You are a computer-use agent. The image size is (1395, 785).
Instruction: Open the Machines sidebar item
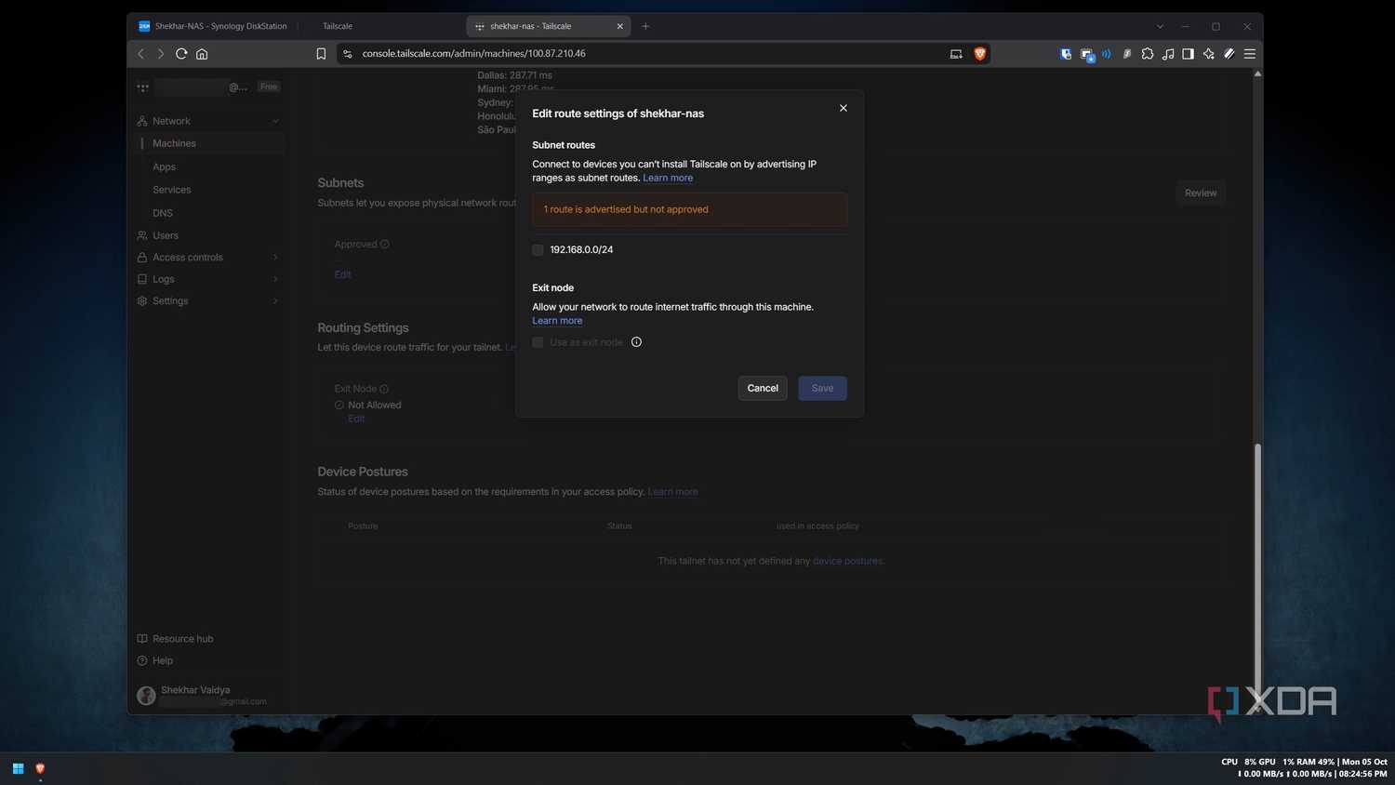coord(210,143)
